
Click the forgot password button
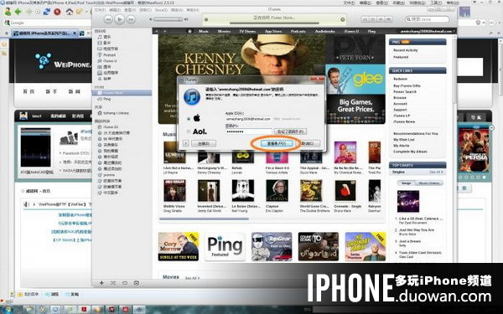point(290,131)
